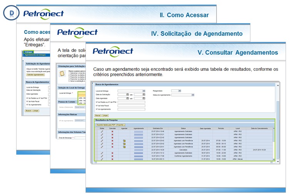293x194 pixels.
Task: Click the Solicitar Agendamento button
Action: (x=35, y=75)
